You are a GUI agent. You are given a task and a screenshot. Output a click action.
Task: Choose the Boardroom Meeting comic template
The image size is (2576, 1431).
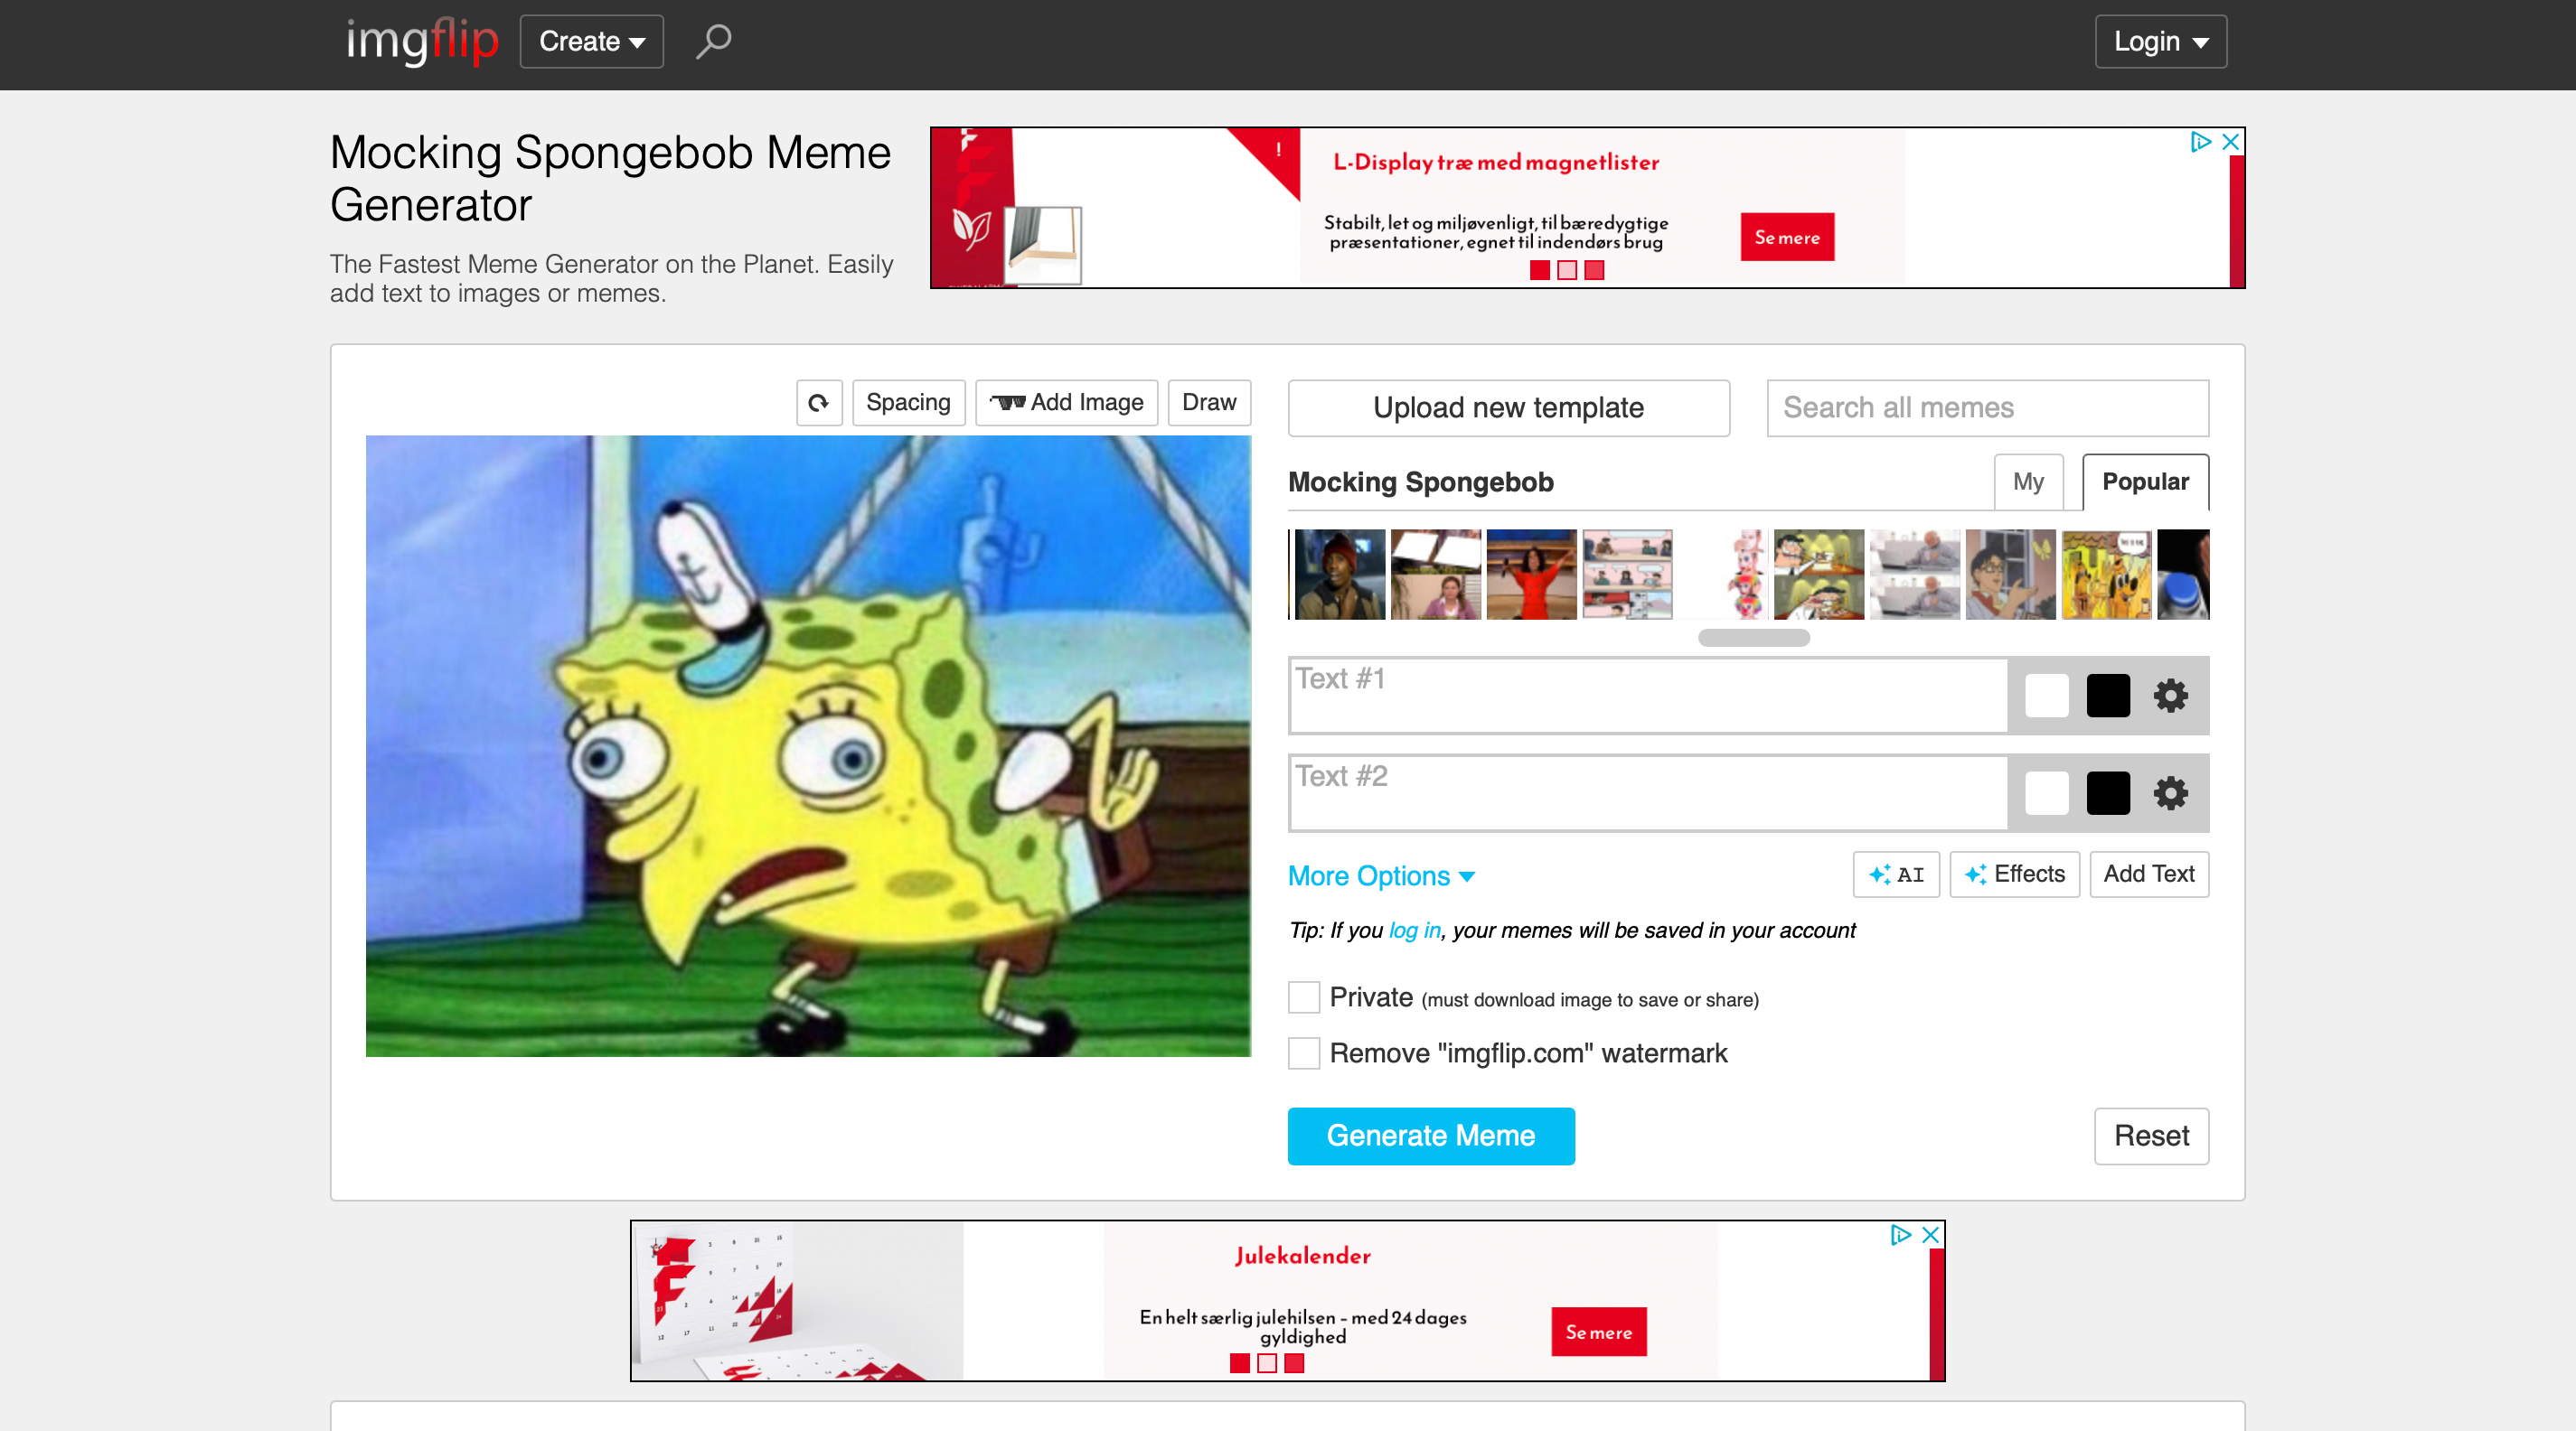(1628, 575)
